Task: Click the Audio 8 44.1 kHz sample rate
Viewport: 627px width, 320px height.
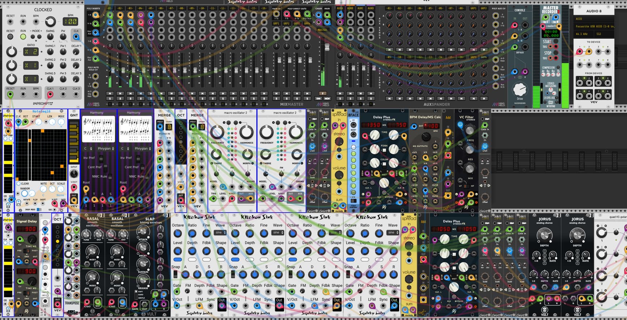Action: point(582,34)
